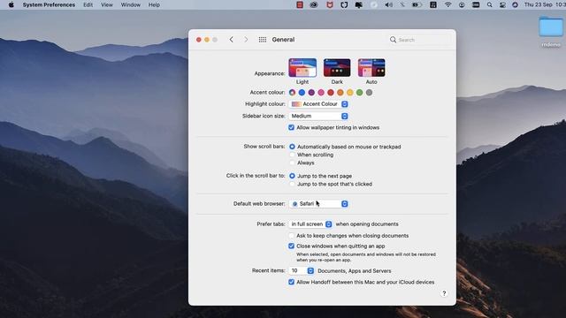This screenshot has height=318, width=566.
Task: Toggle Close windows when quitting an app
Action: [291, 246]
